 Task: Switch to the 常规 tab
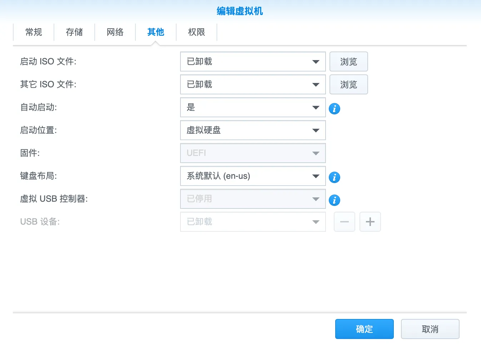pos(34,32)
